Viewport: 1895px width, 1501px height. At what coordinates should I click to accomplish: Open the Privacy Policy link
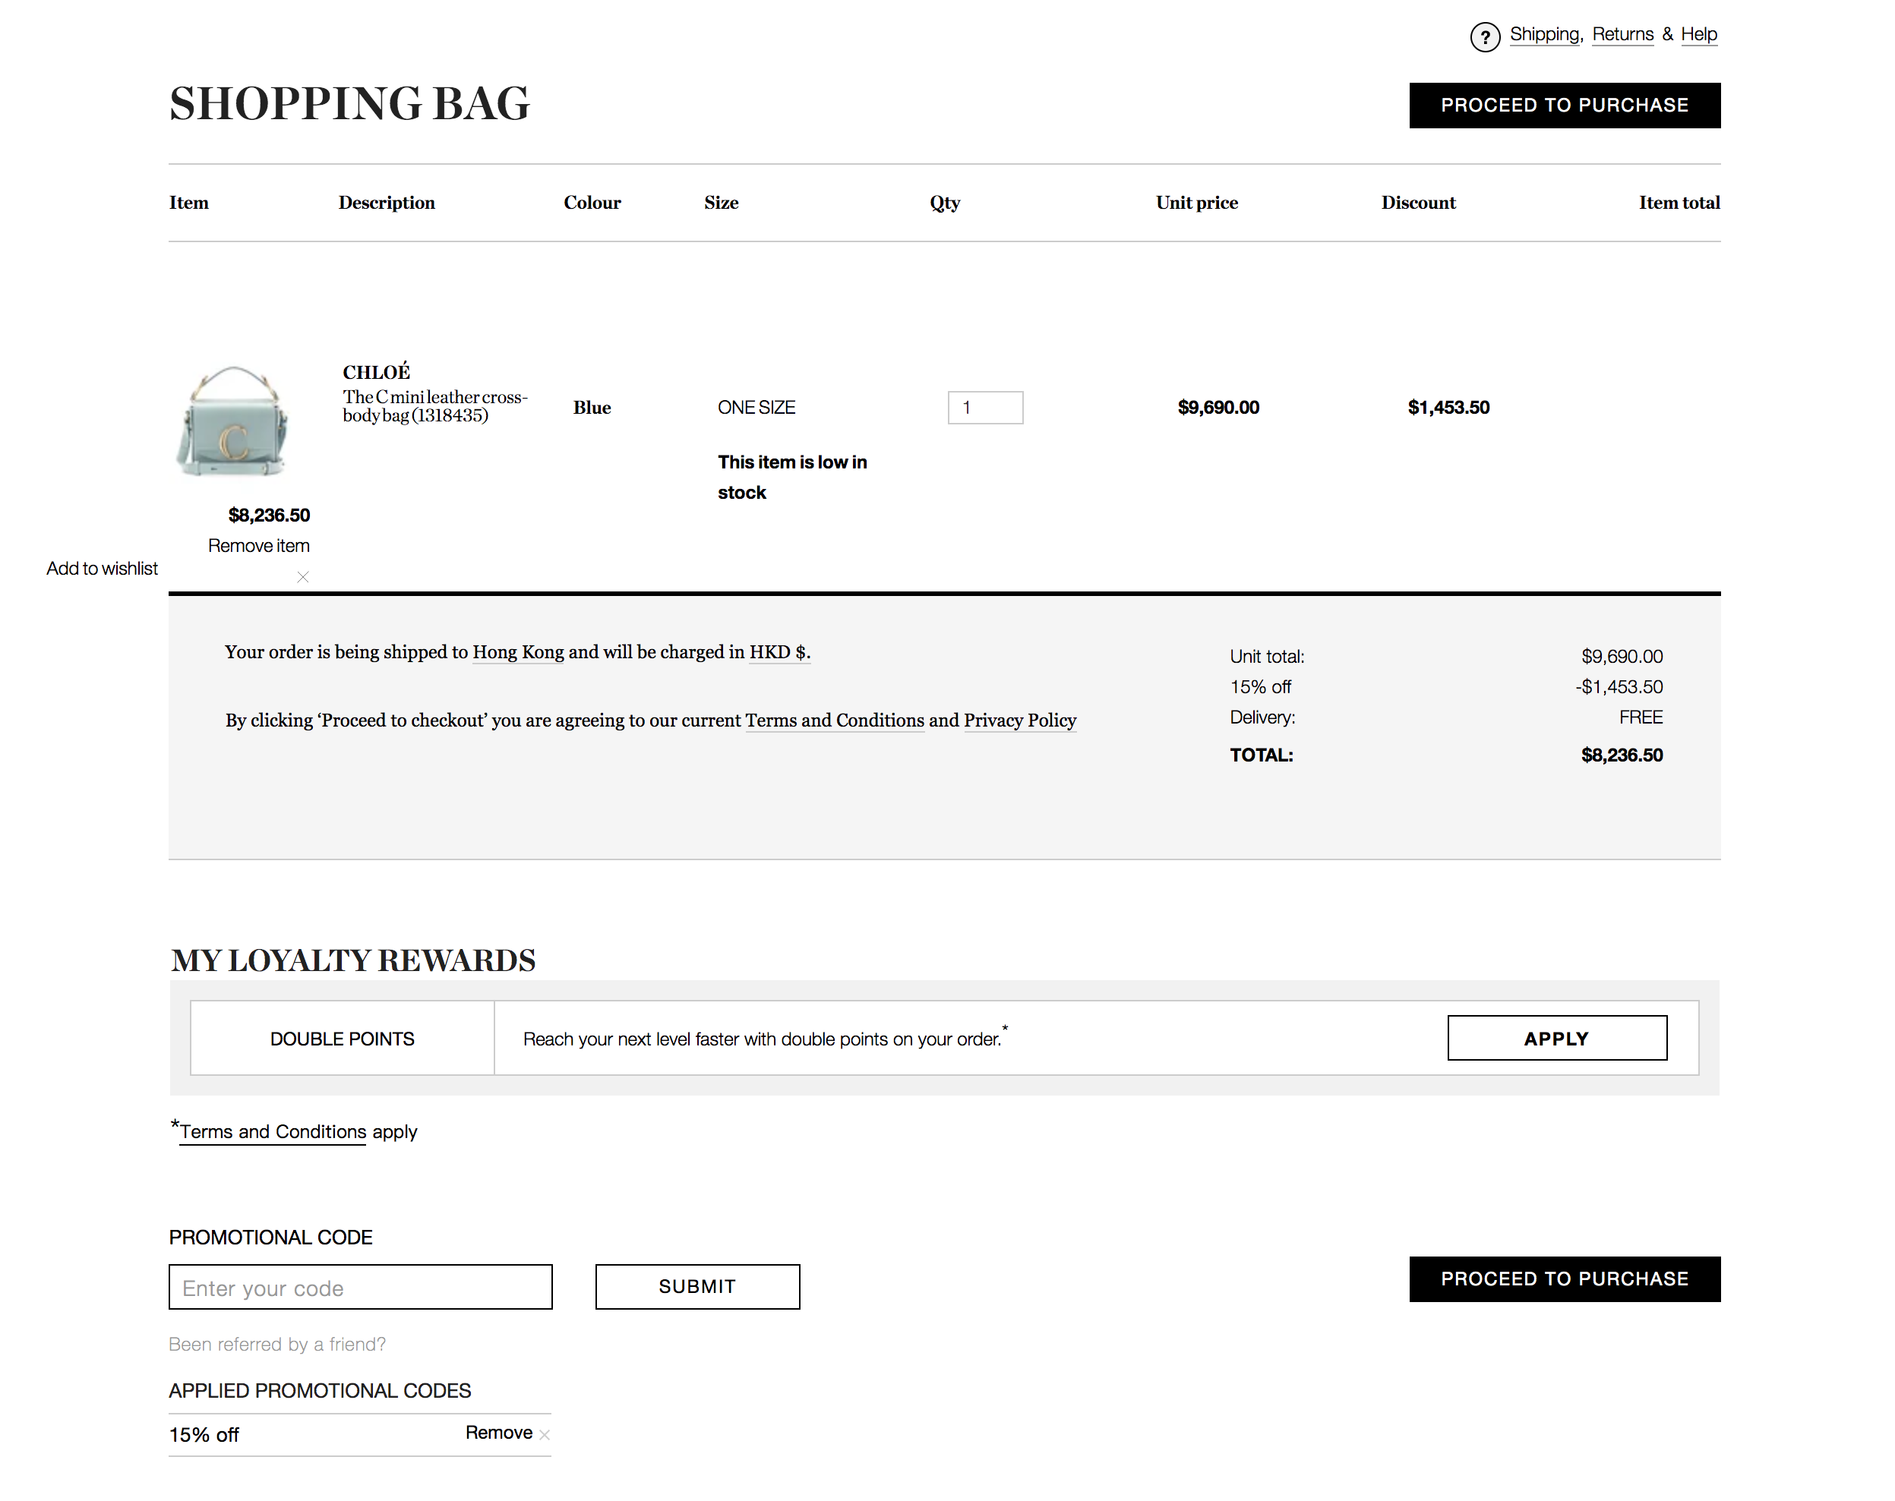click(x=1019, y=721)
